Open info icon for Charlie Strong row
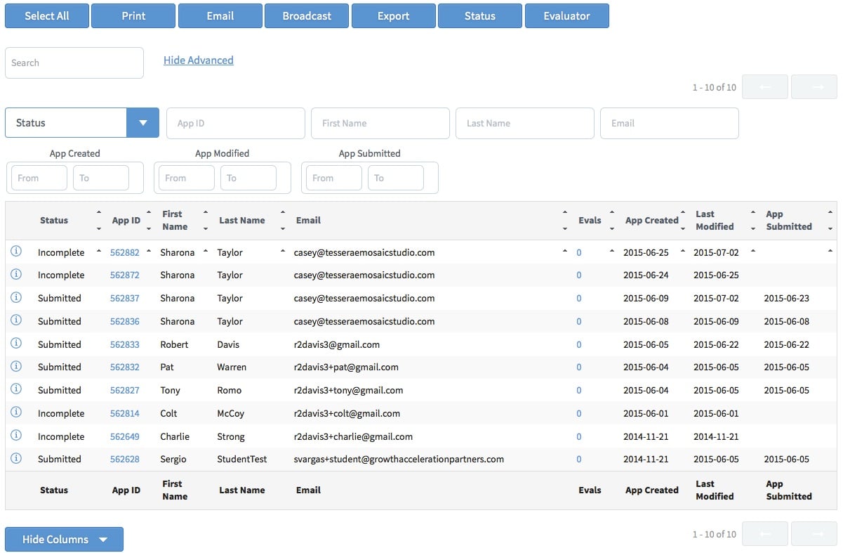Image resolution: width=843 pixels, height=553 pixels. (x=16, y=436)
